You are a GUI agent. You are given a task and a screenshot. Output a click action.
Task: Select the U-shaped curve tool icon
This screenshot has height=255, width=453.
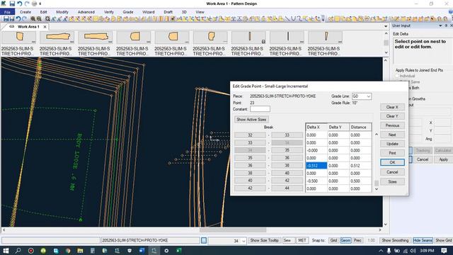pos(293,19)
